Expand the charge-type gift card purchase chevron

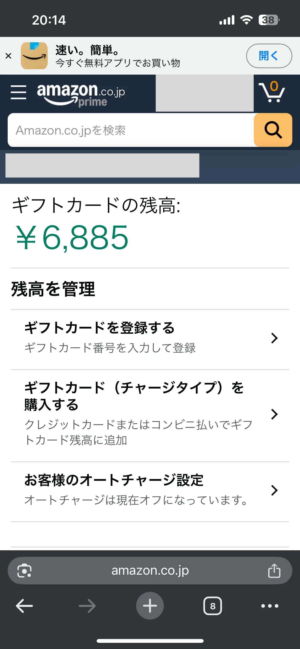pyautogui.click(x=275, y=414)
